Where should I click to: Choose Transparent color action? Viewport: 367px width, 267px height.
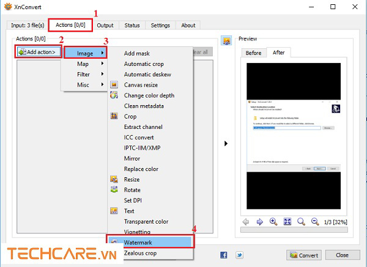150,221
